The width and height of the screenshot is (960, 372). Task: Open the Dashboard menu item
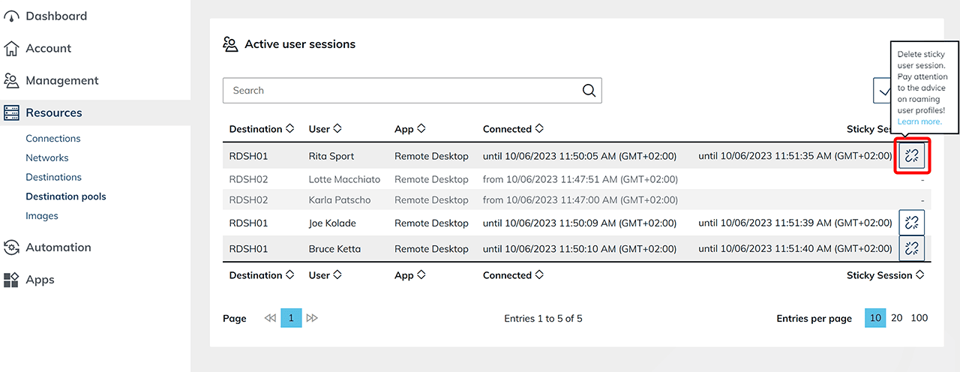click(x=56, y=16)
